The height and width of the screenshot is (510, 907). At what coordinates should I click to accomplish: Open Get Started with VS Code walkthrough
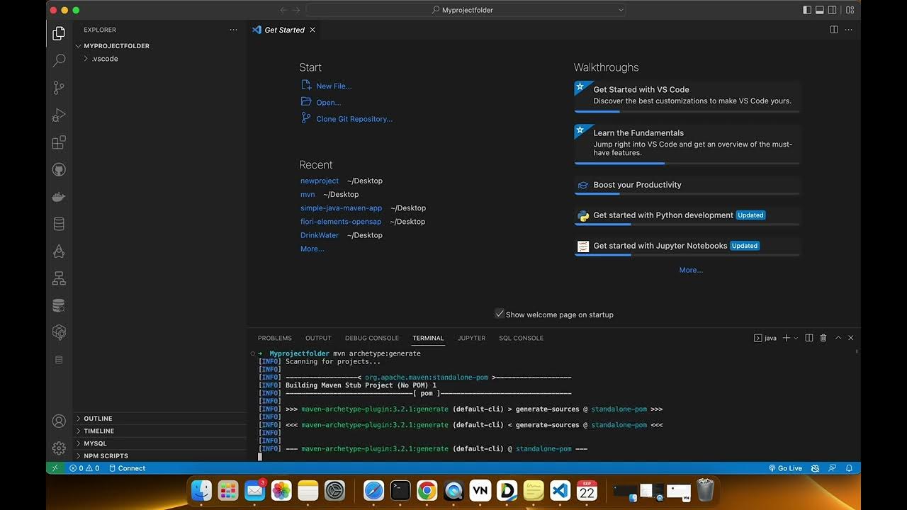click(x=687, y=96)
